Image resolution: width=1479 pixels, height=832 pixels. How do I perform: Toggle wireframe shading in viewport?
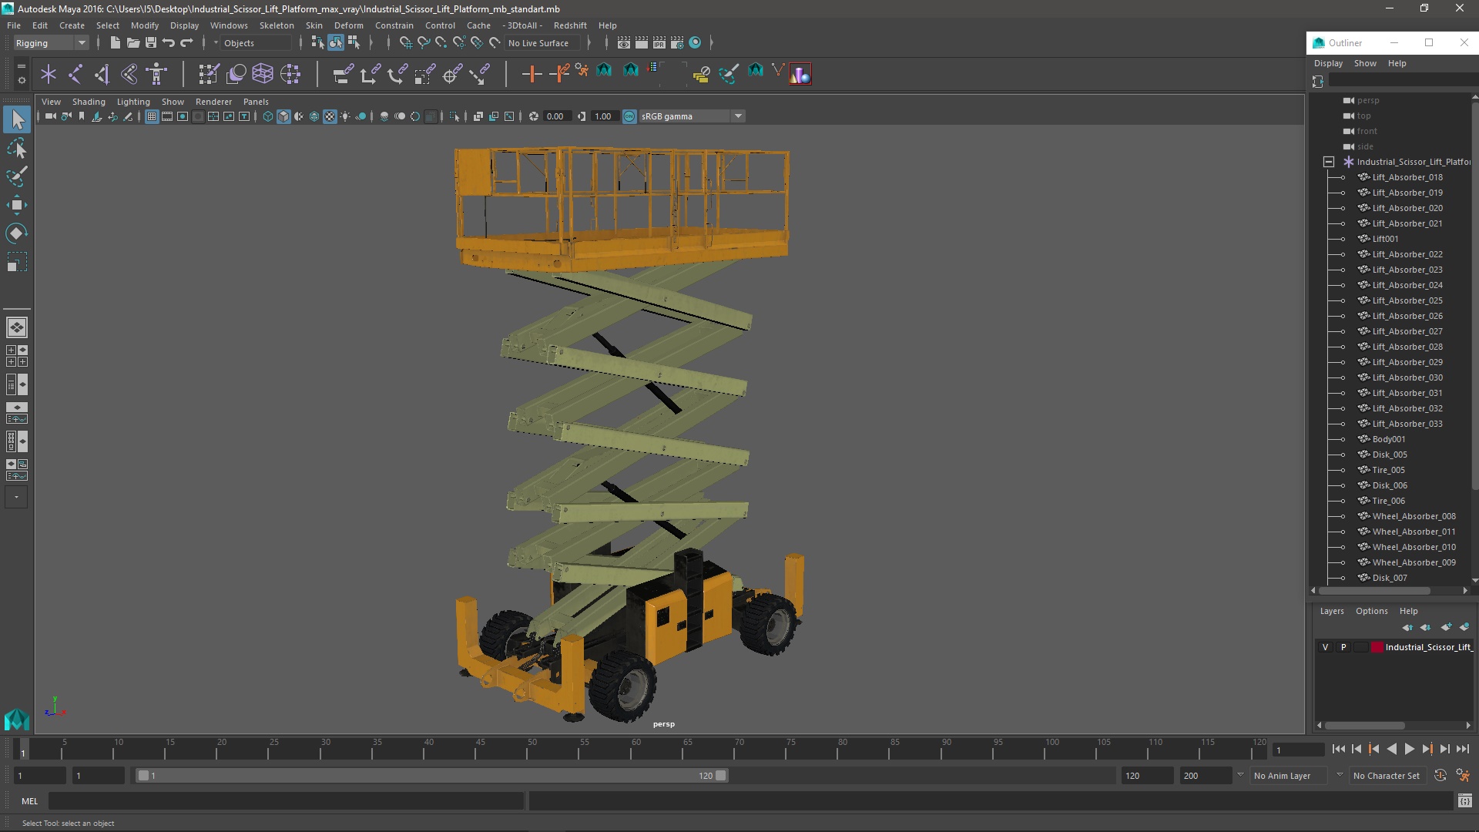268,116
